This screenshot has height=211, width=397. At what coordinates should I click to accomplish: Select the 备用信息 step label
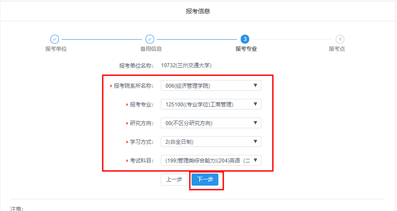(151, 49)
